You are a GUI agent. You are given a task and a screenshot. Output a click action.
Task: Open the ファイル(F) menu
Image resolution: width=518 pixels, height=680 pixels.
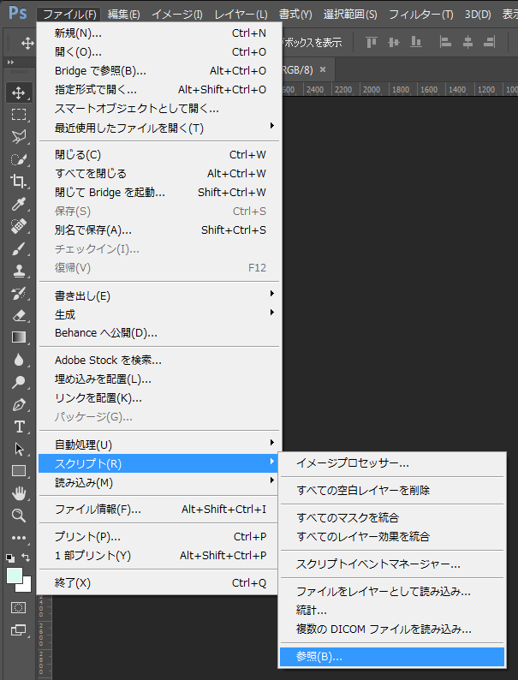click(x=69, y=15)
